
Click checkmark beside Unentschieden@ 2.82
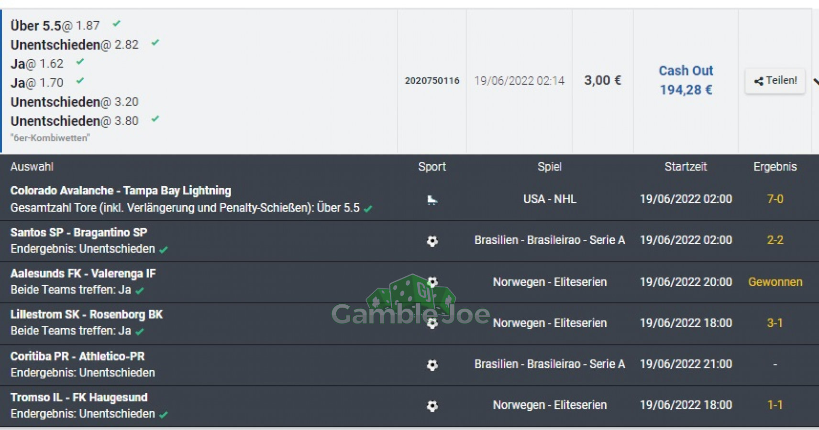155,43
